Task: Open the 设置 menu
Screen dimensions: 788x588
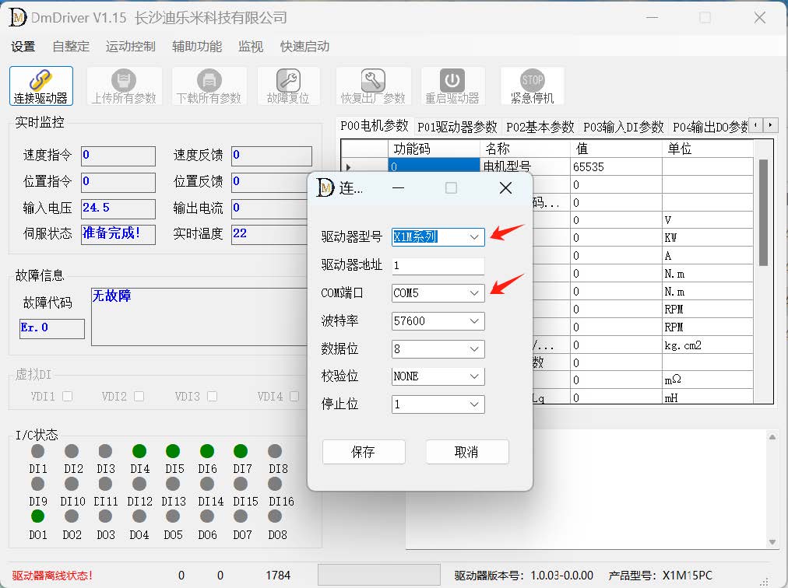Action: click(x=23, y=47)
